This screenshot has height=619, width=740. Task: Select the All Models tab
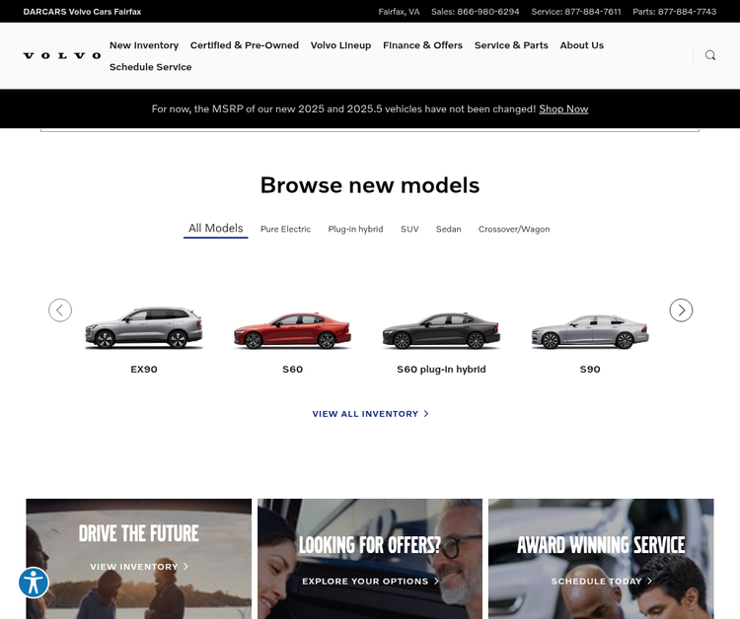(216, 228)
